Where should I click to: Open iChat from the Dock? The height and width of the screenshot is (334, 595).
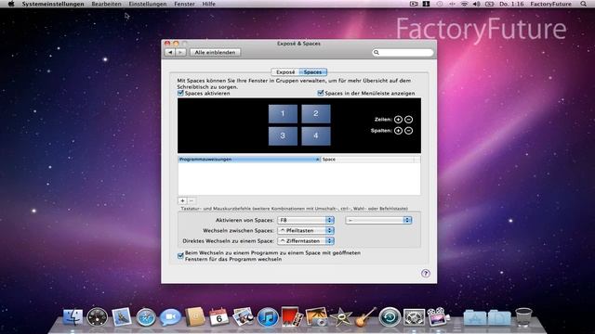pyautogui.click(x=170, y=317)
